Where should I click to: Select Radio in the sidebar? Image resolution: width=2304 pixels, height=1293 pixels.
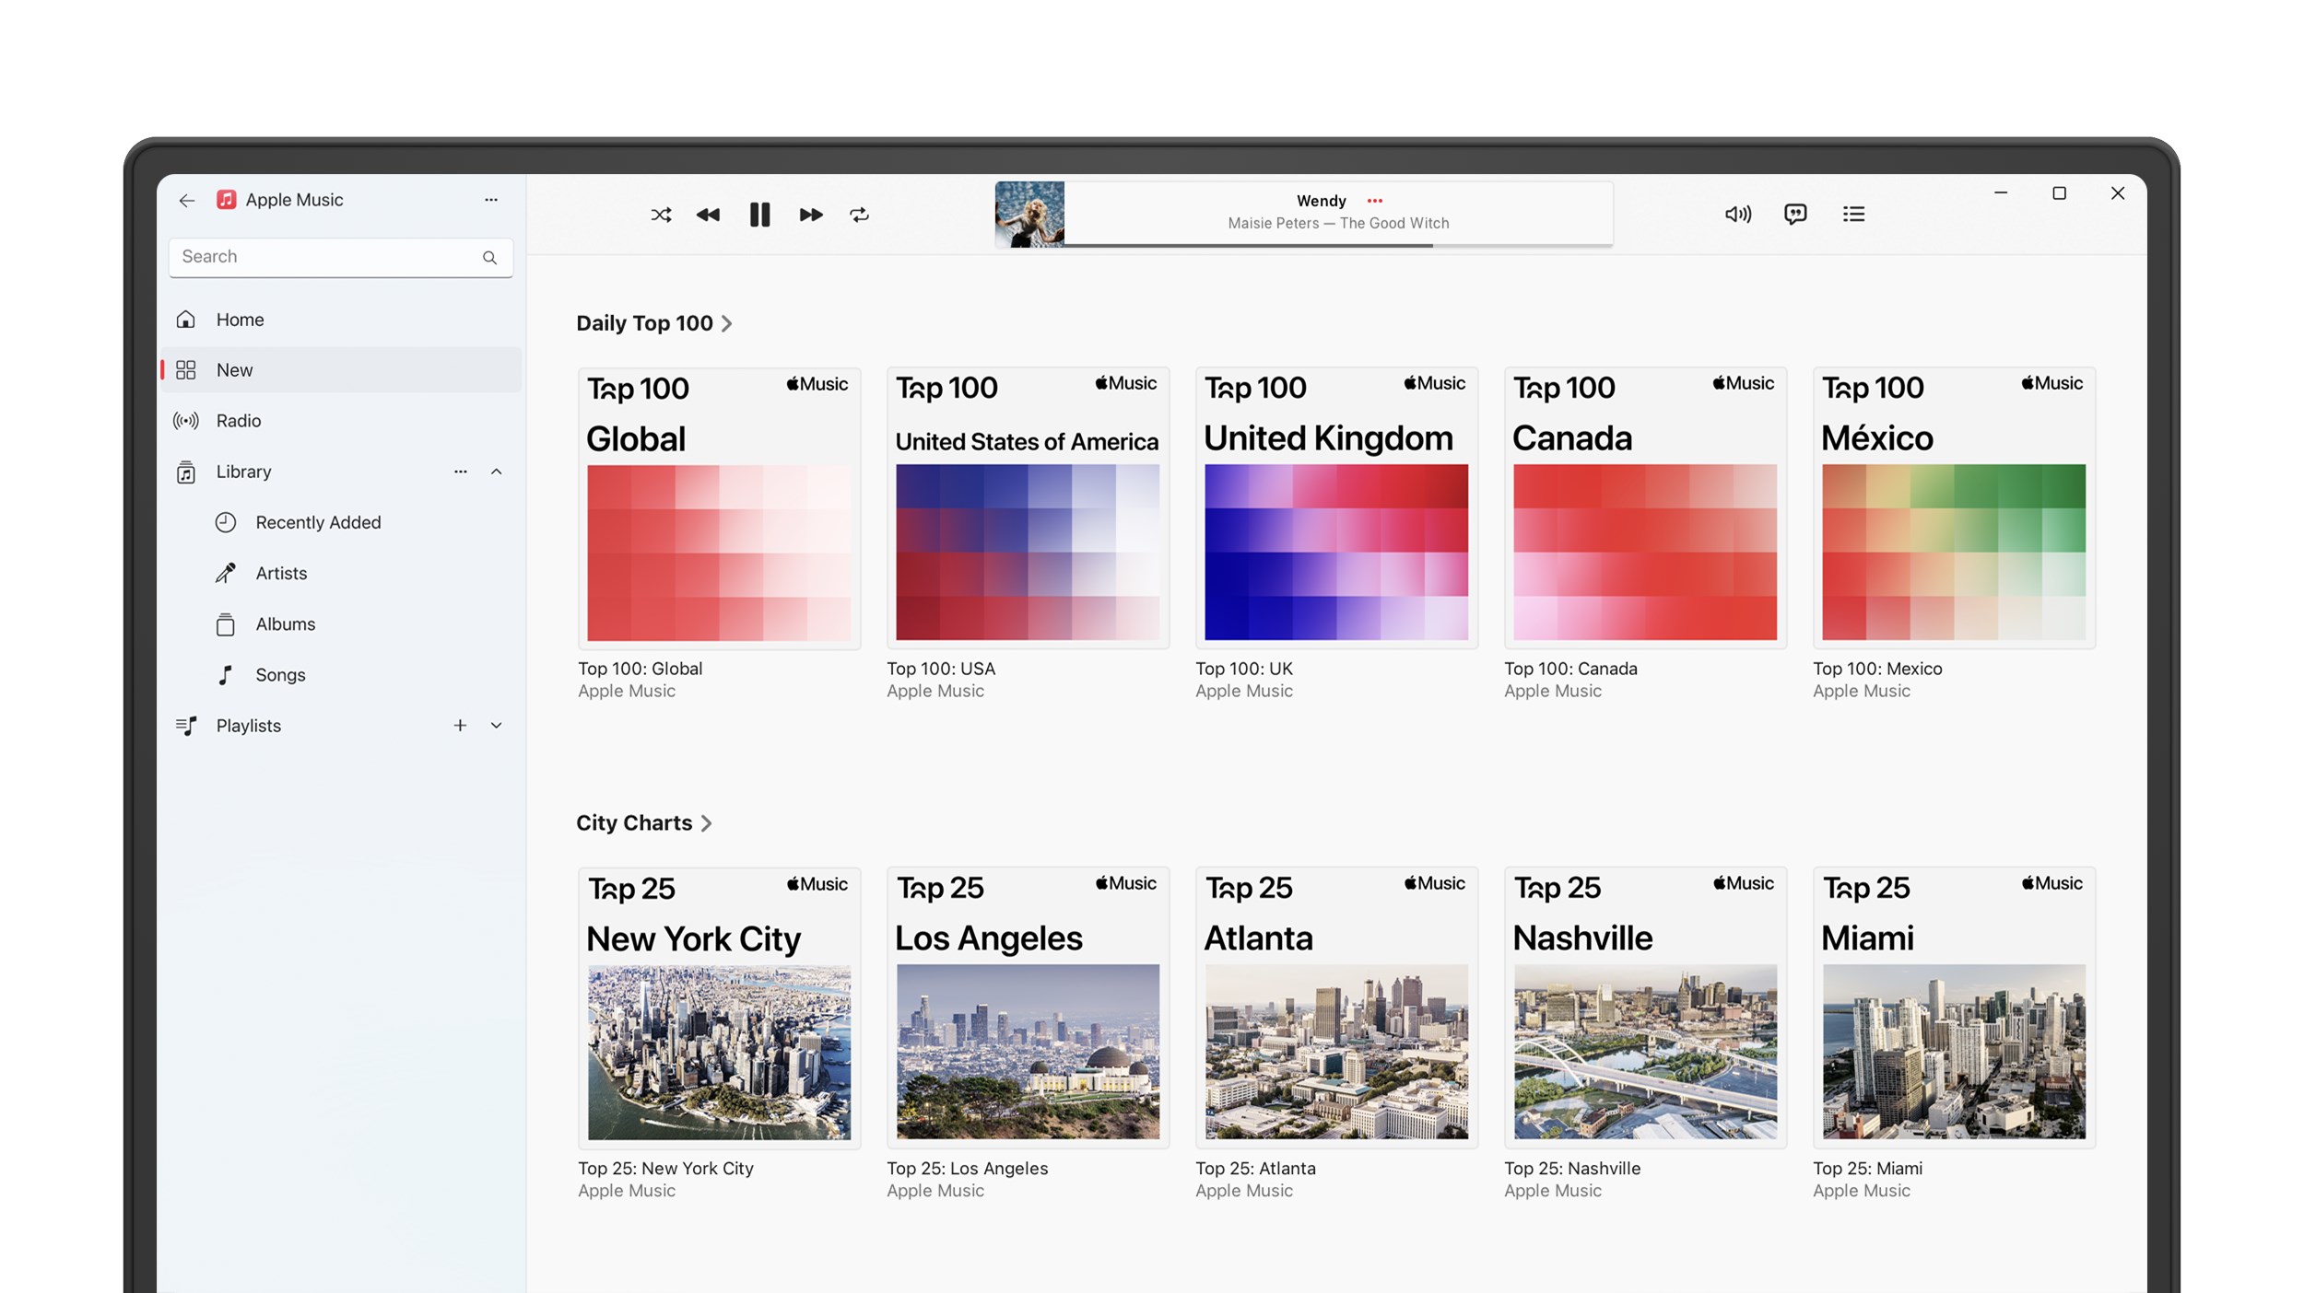(238, 421)
